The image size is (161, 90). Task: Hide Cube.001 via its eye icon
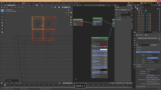(159, 14)
